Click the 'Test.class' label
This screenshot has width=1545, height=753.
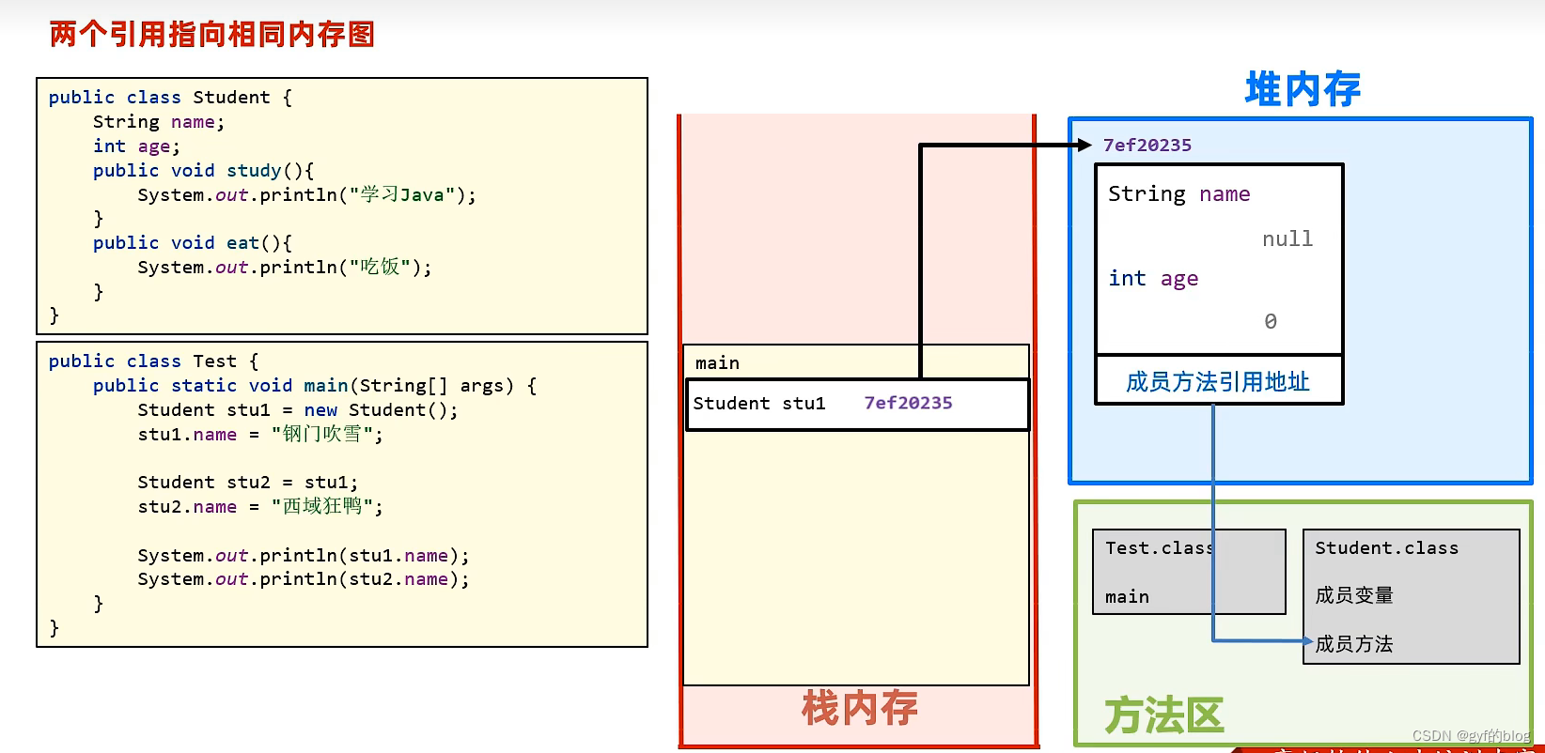tap(1160, 548)
